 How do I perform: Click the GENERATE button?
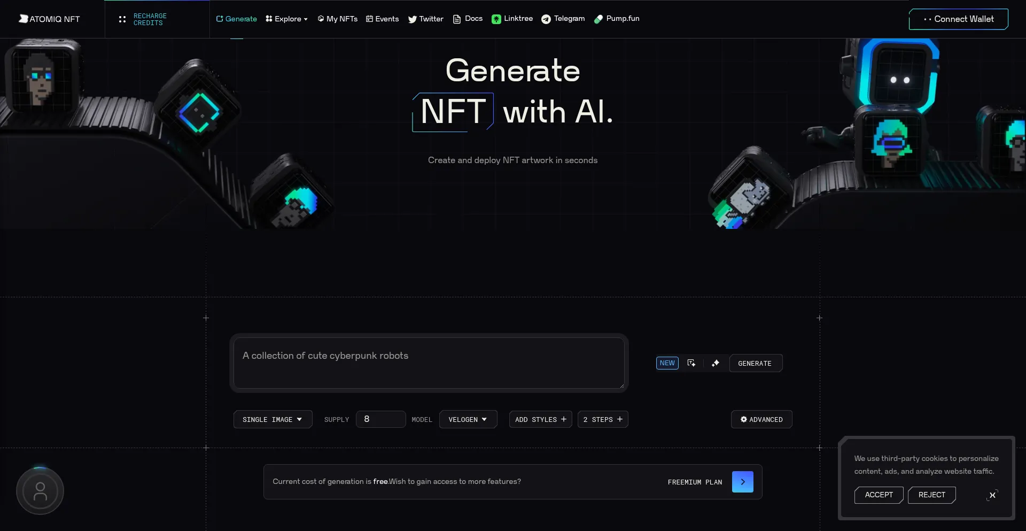pos(755,363)
